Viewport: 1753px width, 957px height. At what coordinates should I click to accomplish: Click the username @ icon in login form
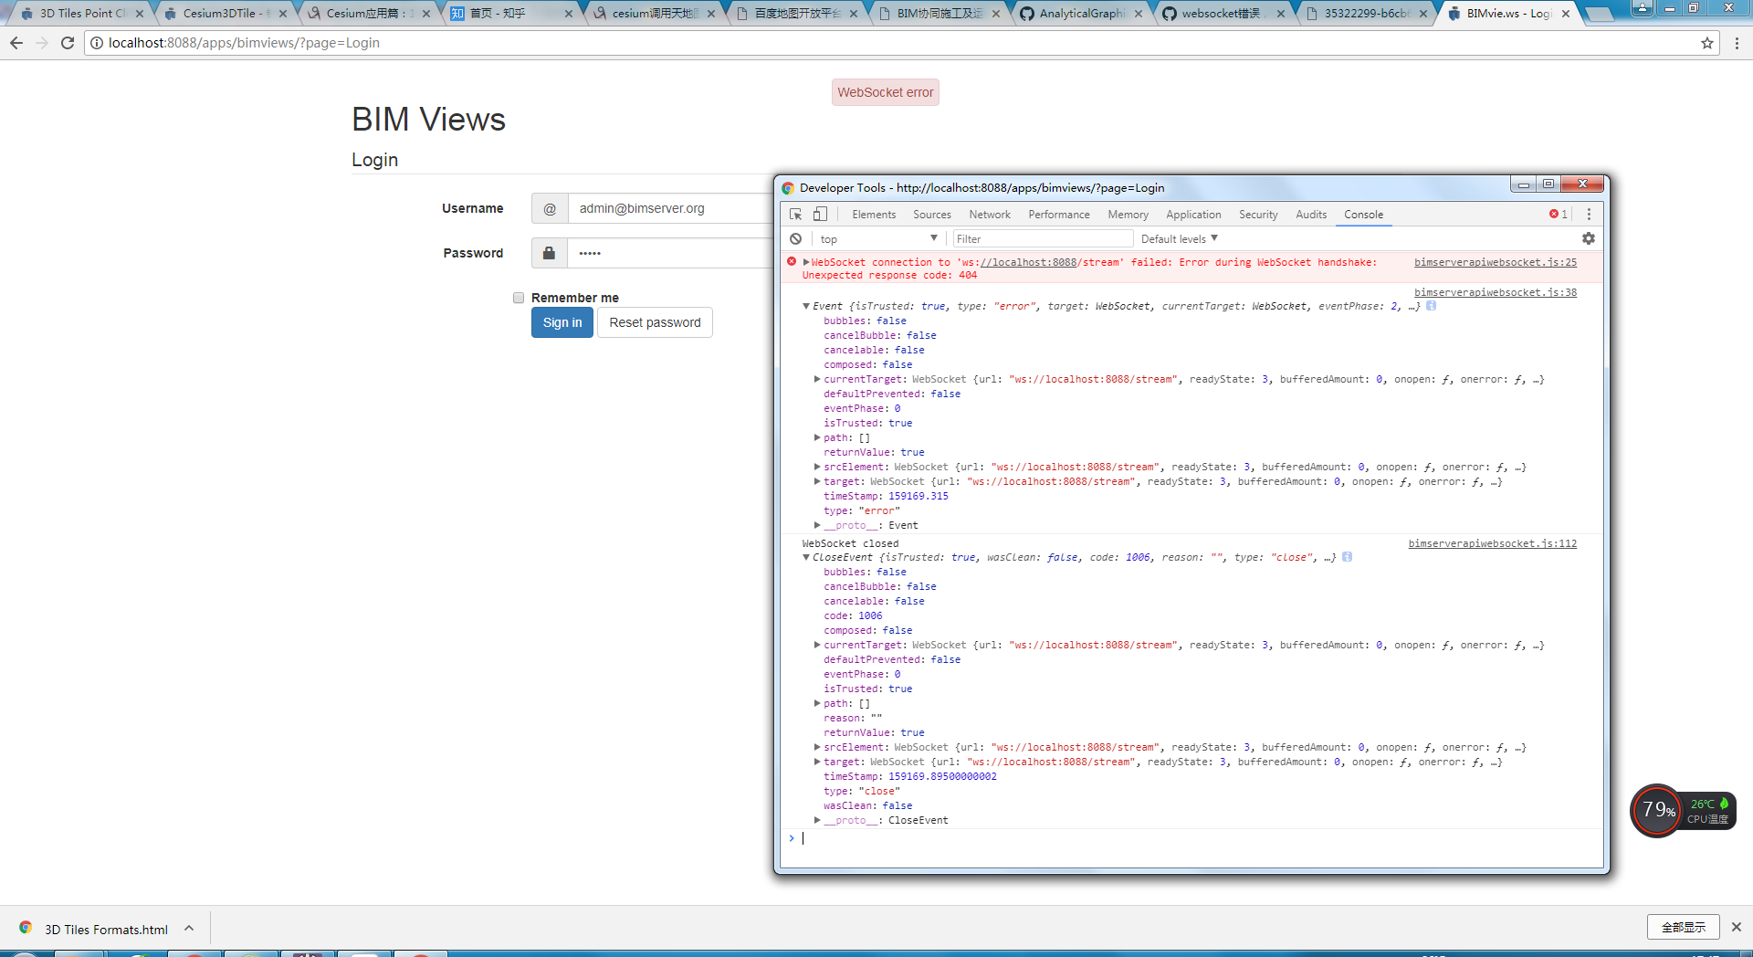[x=549, y=208]
